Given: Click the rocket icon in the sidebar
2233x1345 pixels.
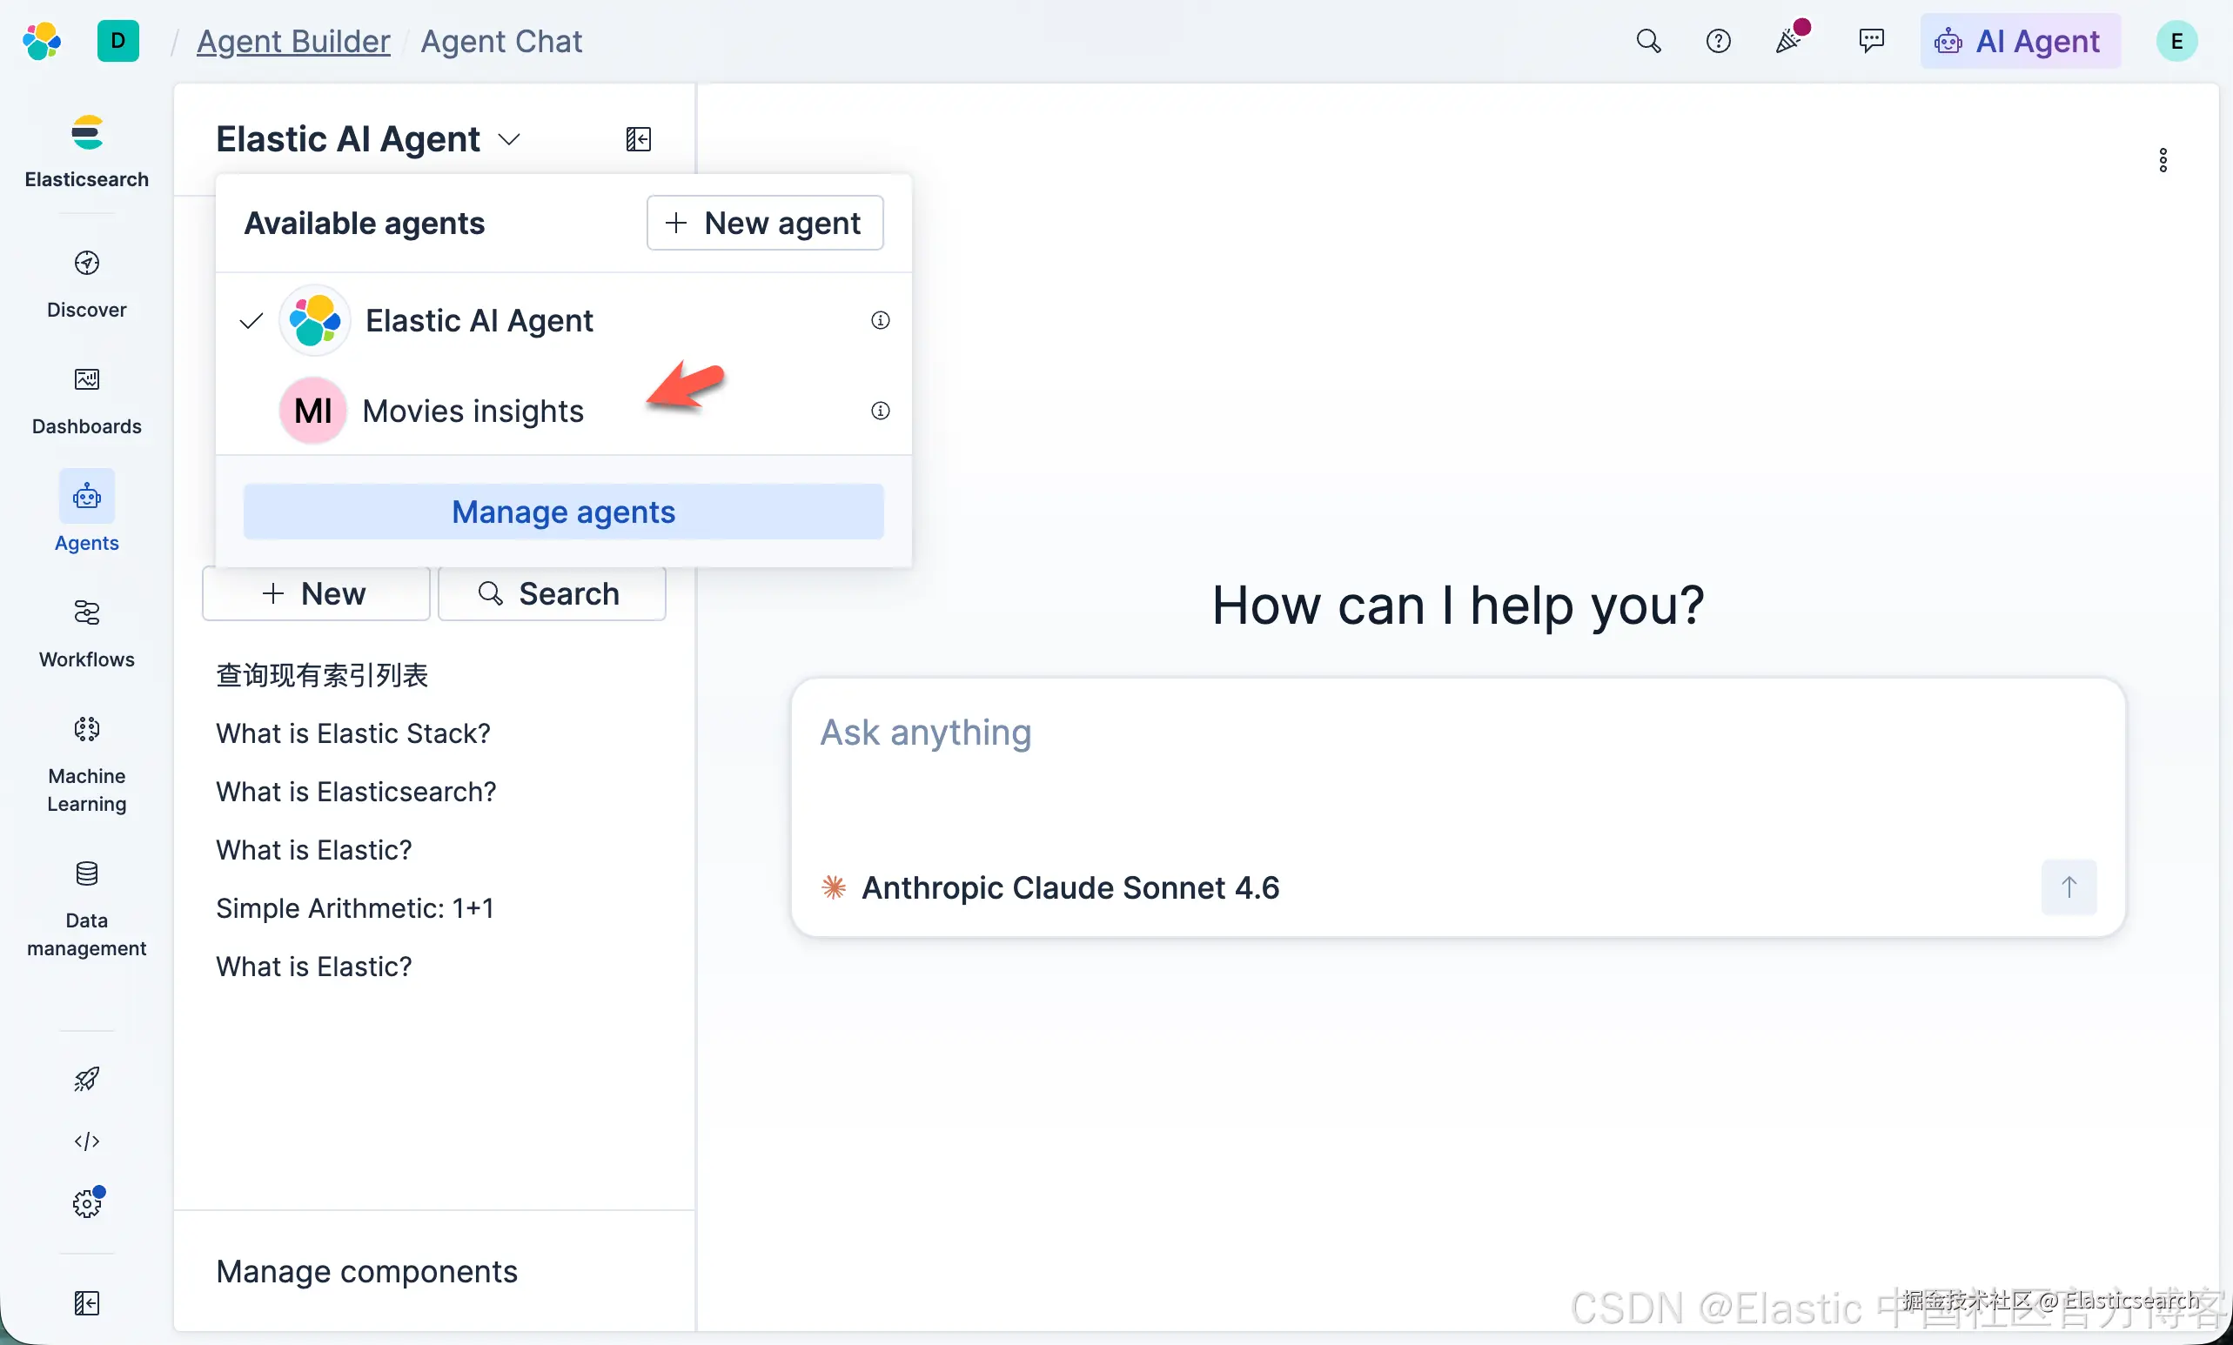Looking at the screenshot, I should pos(87,1079).
